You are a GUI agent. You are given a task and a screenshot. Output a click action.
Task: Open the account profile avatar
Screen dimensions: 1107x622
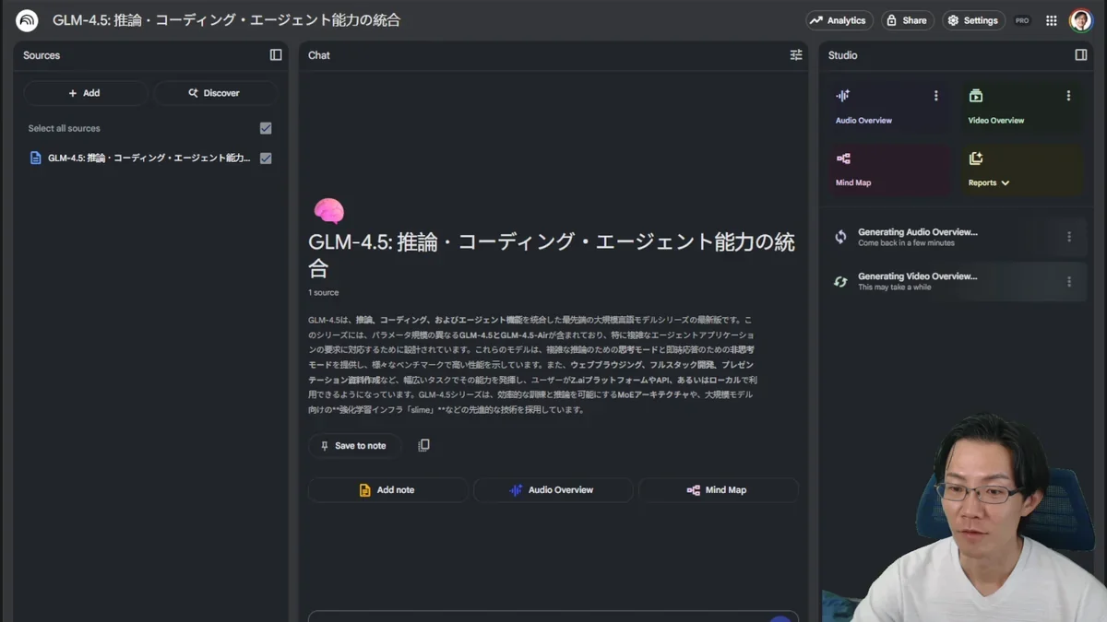1080,20
